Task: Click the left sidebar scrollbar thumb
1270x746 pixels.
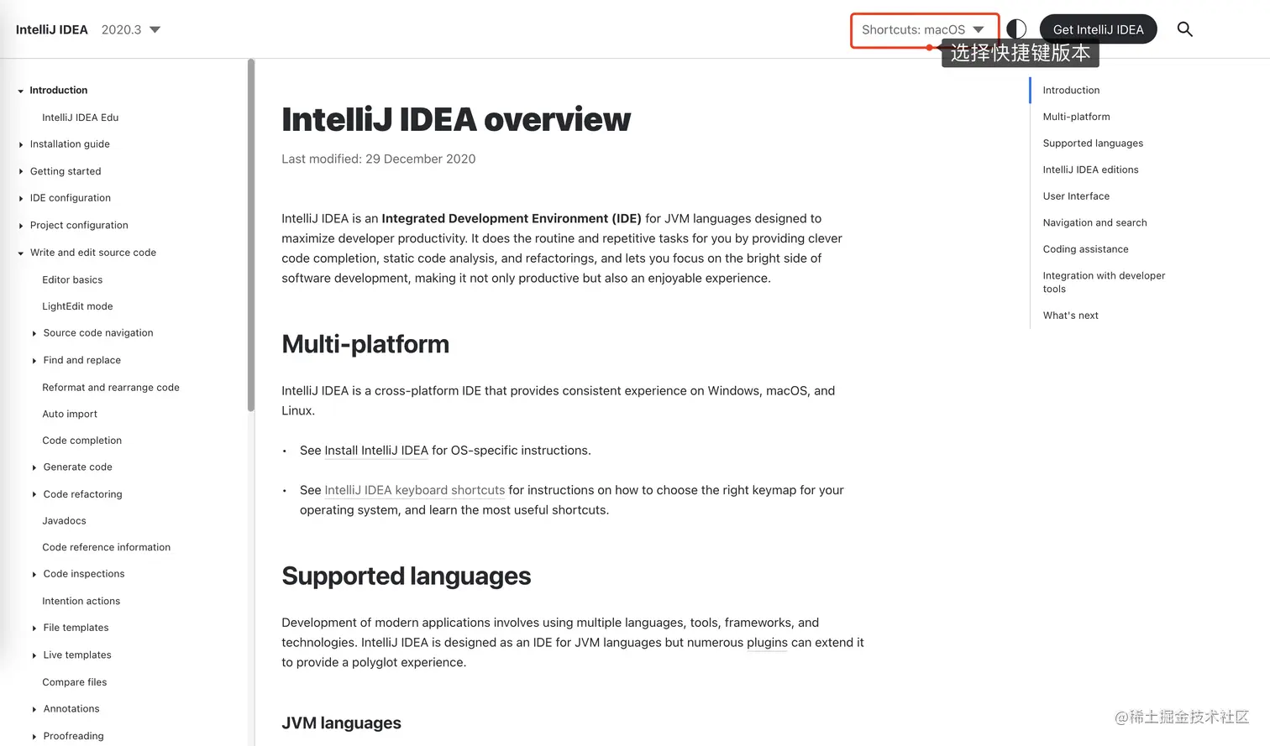Action: [x=250, y=235]
